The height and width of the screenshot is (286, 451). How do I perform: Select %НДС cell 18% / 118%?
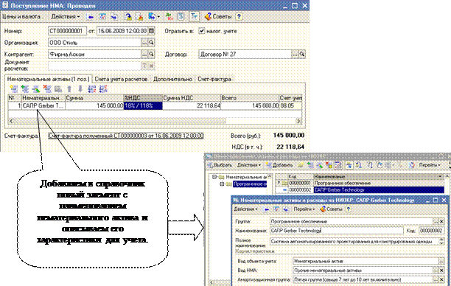[x=143, y=106]
